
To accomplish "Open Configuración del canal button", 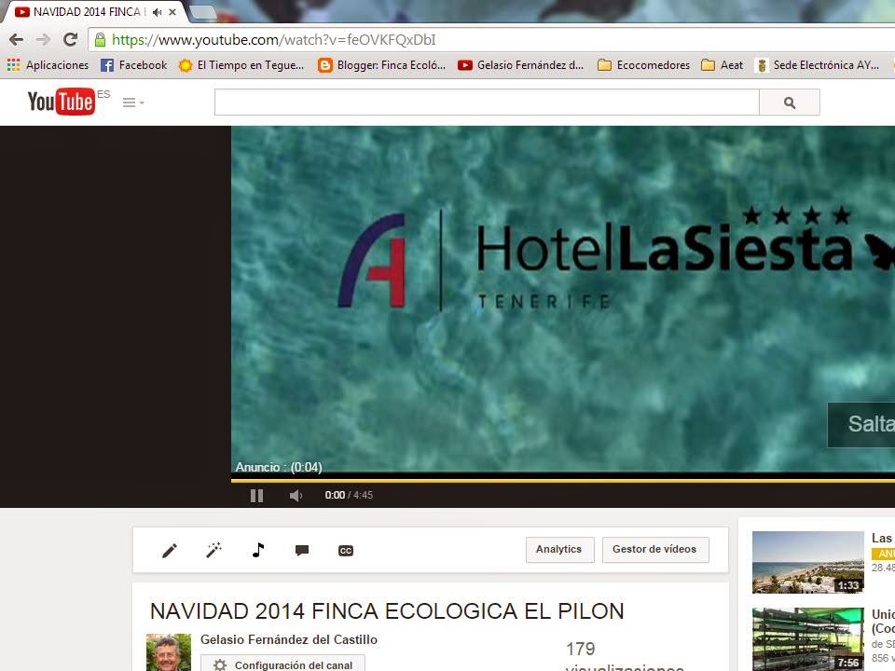I will point(282,664).
